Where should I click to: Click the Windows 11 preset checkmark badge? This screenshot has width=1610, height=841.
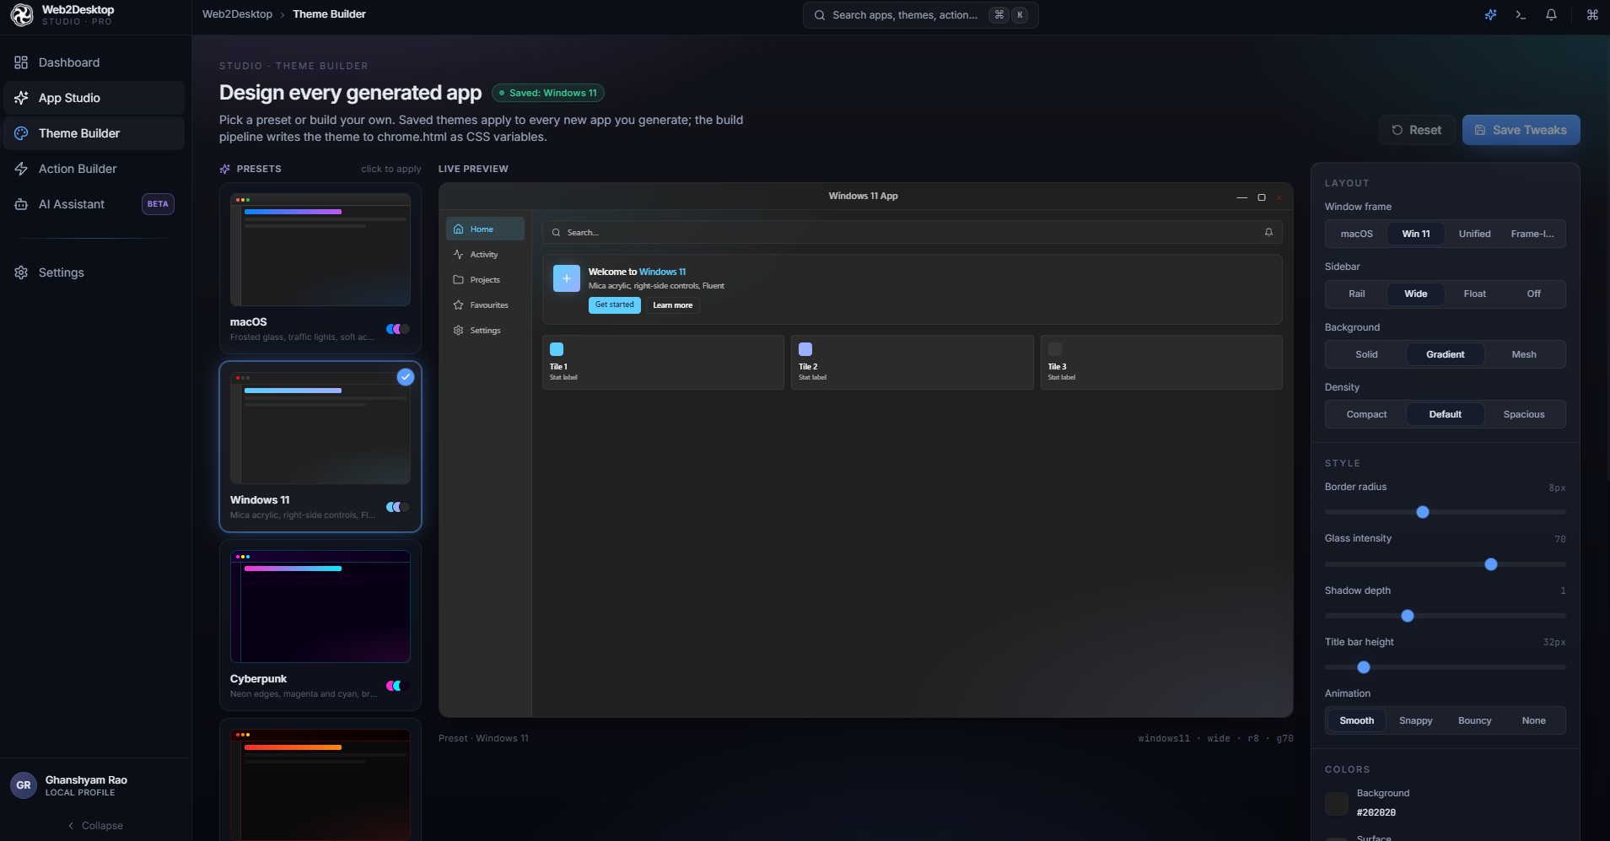coord(406,377)
